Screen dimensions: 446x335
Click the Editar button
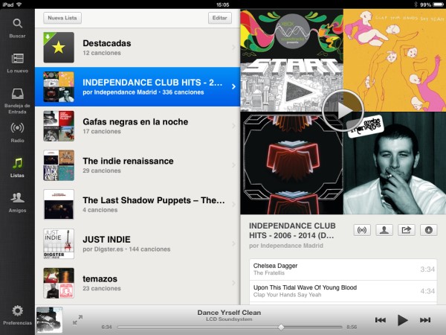click(219, 18)
